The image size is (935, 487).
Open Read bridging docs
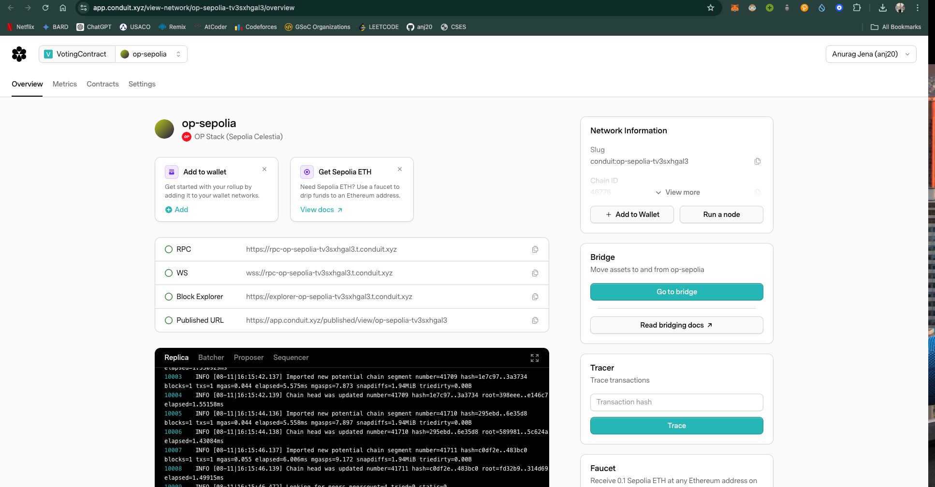click(x=677, y=325)
